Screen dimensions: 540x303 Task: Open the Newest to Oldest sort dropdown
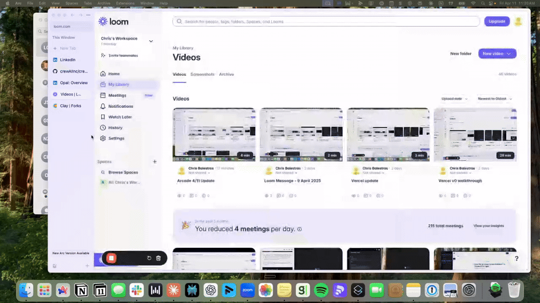[495, 99]
